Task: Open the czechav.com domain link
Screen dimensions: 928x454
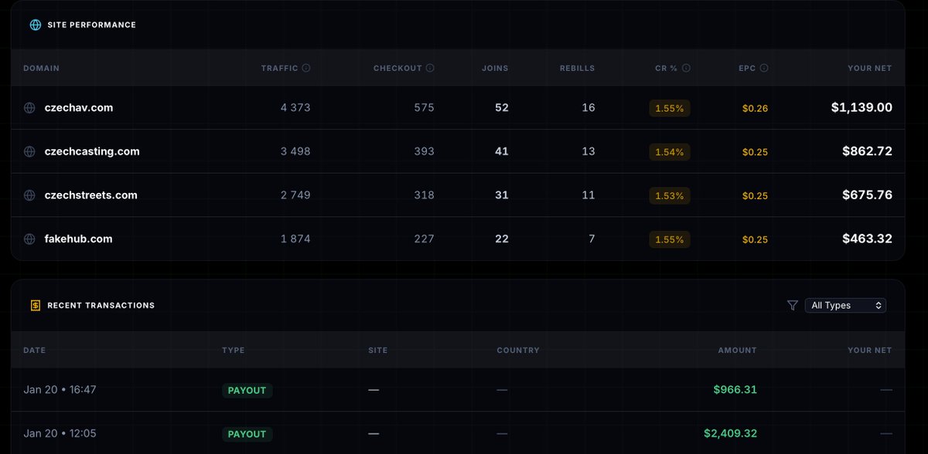Action: pyautogui.click(x=79, y=108)
